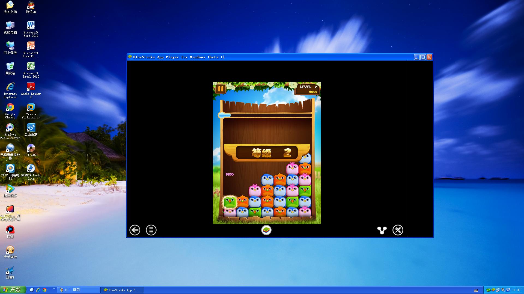Viewport: 524px width, 294px height.
Task: Select Windows Media Player icon
Action: point(10,131)
